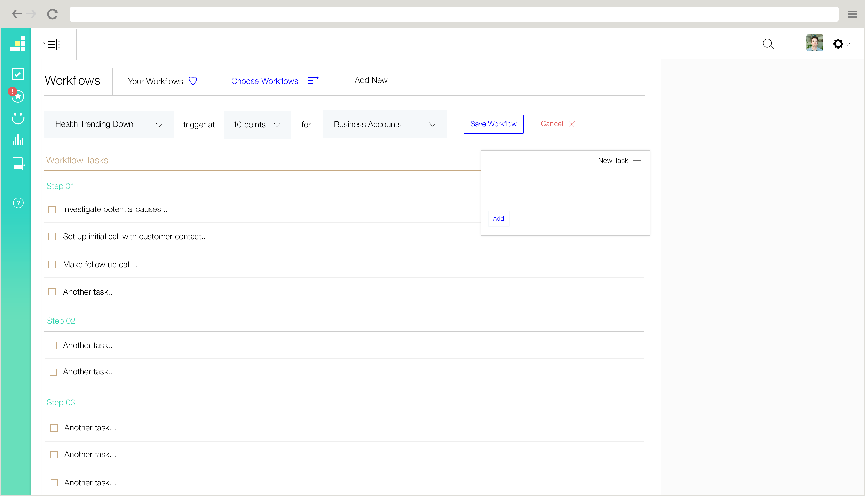
Task: Click the browser forward arrow
Action: point(31,14)
